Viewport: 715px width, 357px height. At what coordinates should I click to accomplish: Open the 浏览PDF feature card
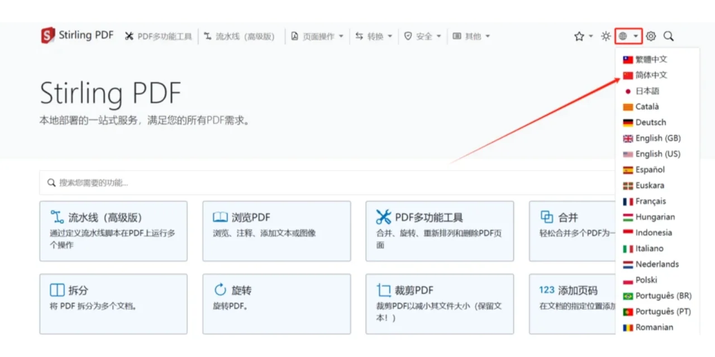point(277,231)
